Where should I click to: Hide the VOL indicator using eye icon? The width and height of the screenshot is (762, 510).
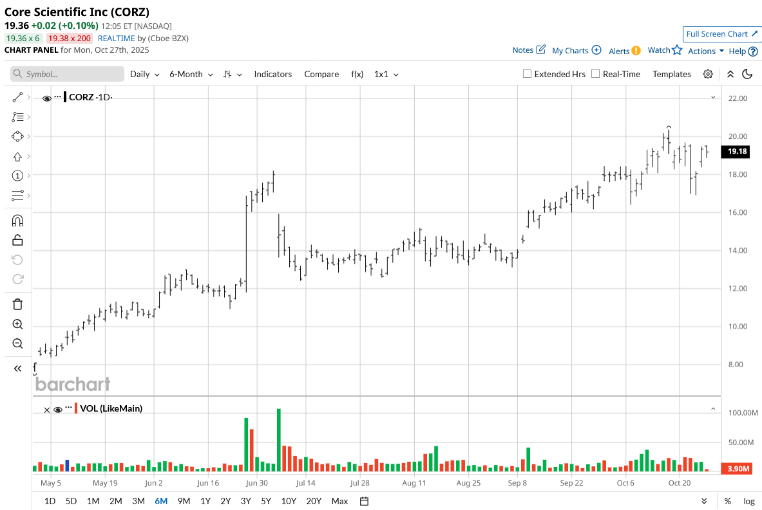(58, 410)
